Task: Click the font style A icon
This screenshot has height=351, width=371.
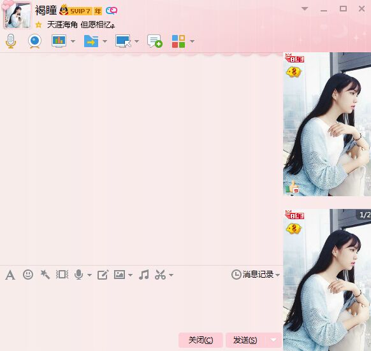Action: point(10,275)
